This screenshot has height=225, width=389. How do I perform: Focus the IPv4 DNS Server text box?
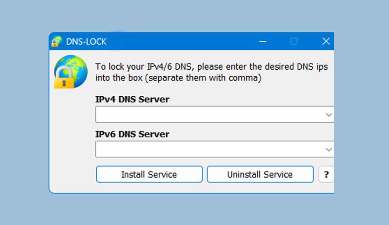pyautogui.click(x=210, y=114)
